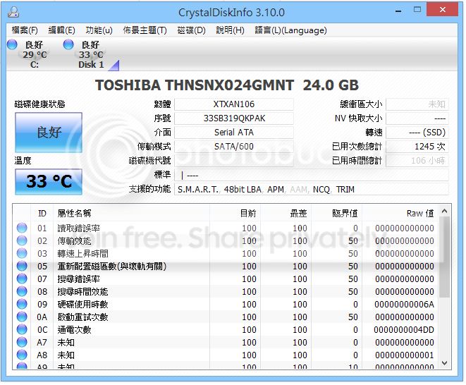Select the 讀取錯誤率 attribute row
The image size is (466, 385).
(226, 228)
